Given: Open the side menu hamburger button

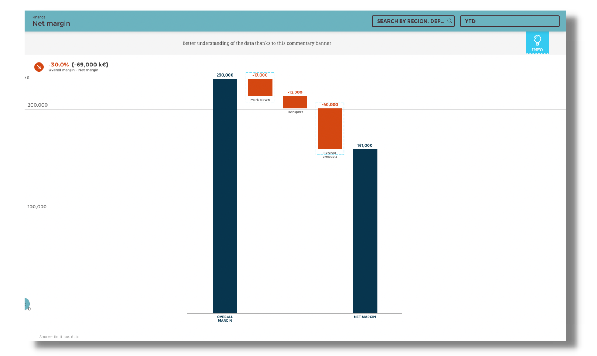Looking at the screenshot, I should click(x=26, y=304).
